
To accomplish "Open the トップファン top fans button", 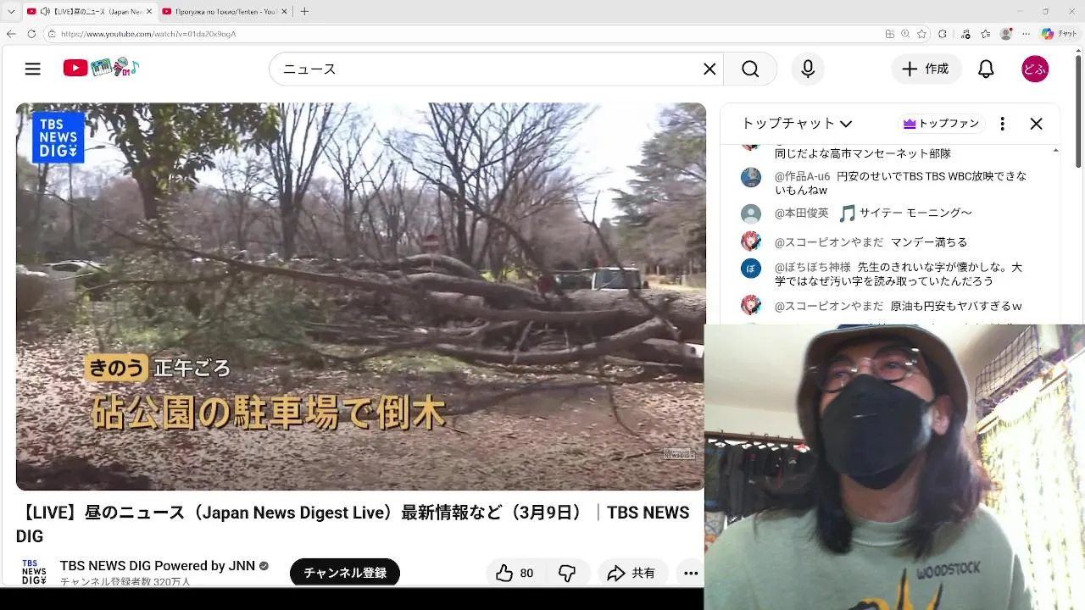I will pos(941,124).
